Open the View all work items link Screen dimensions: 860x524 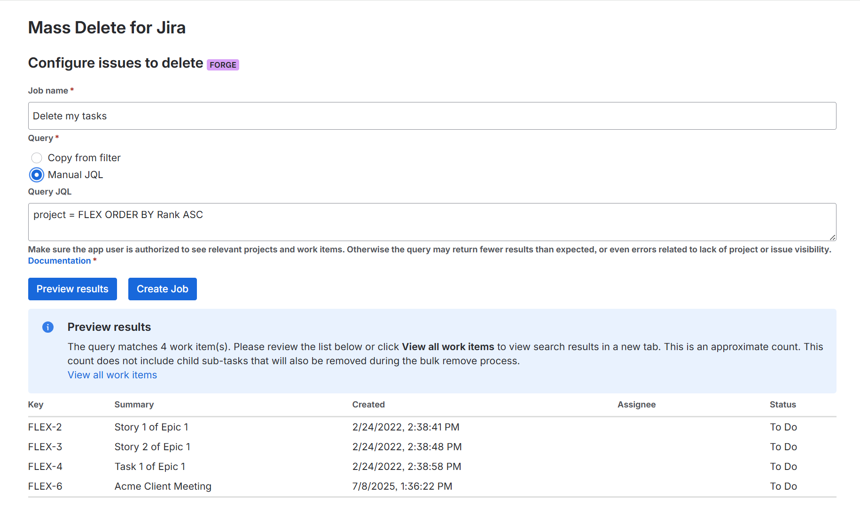[x=112, y=375]
